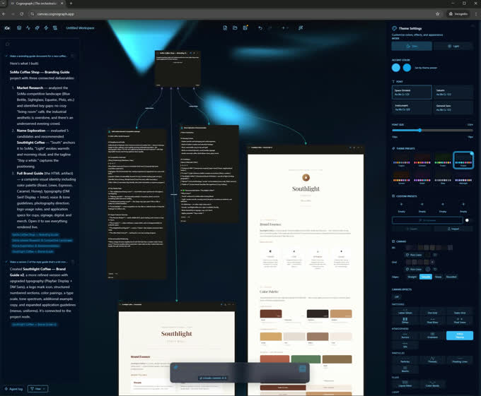Screen dimensions: 481x396
Task: Click the open folder icon in center toolbar
Action: pyautogui.click(x=235, y=28)
